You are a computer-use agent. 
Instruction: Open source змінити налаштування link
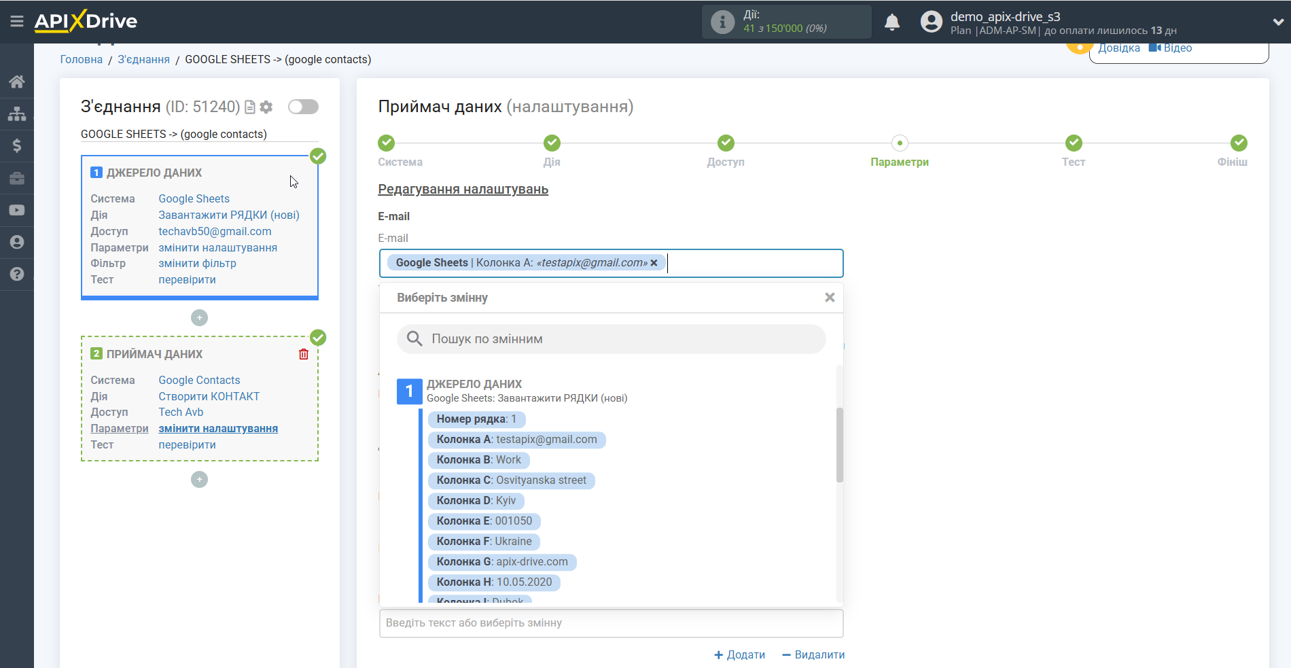pyautogui.click(x=217, y=247)
